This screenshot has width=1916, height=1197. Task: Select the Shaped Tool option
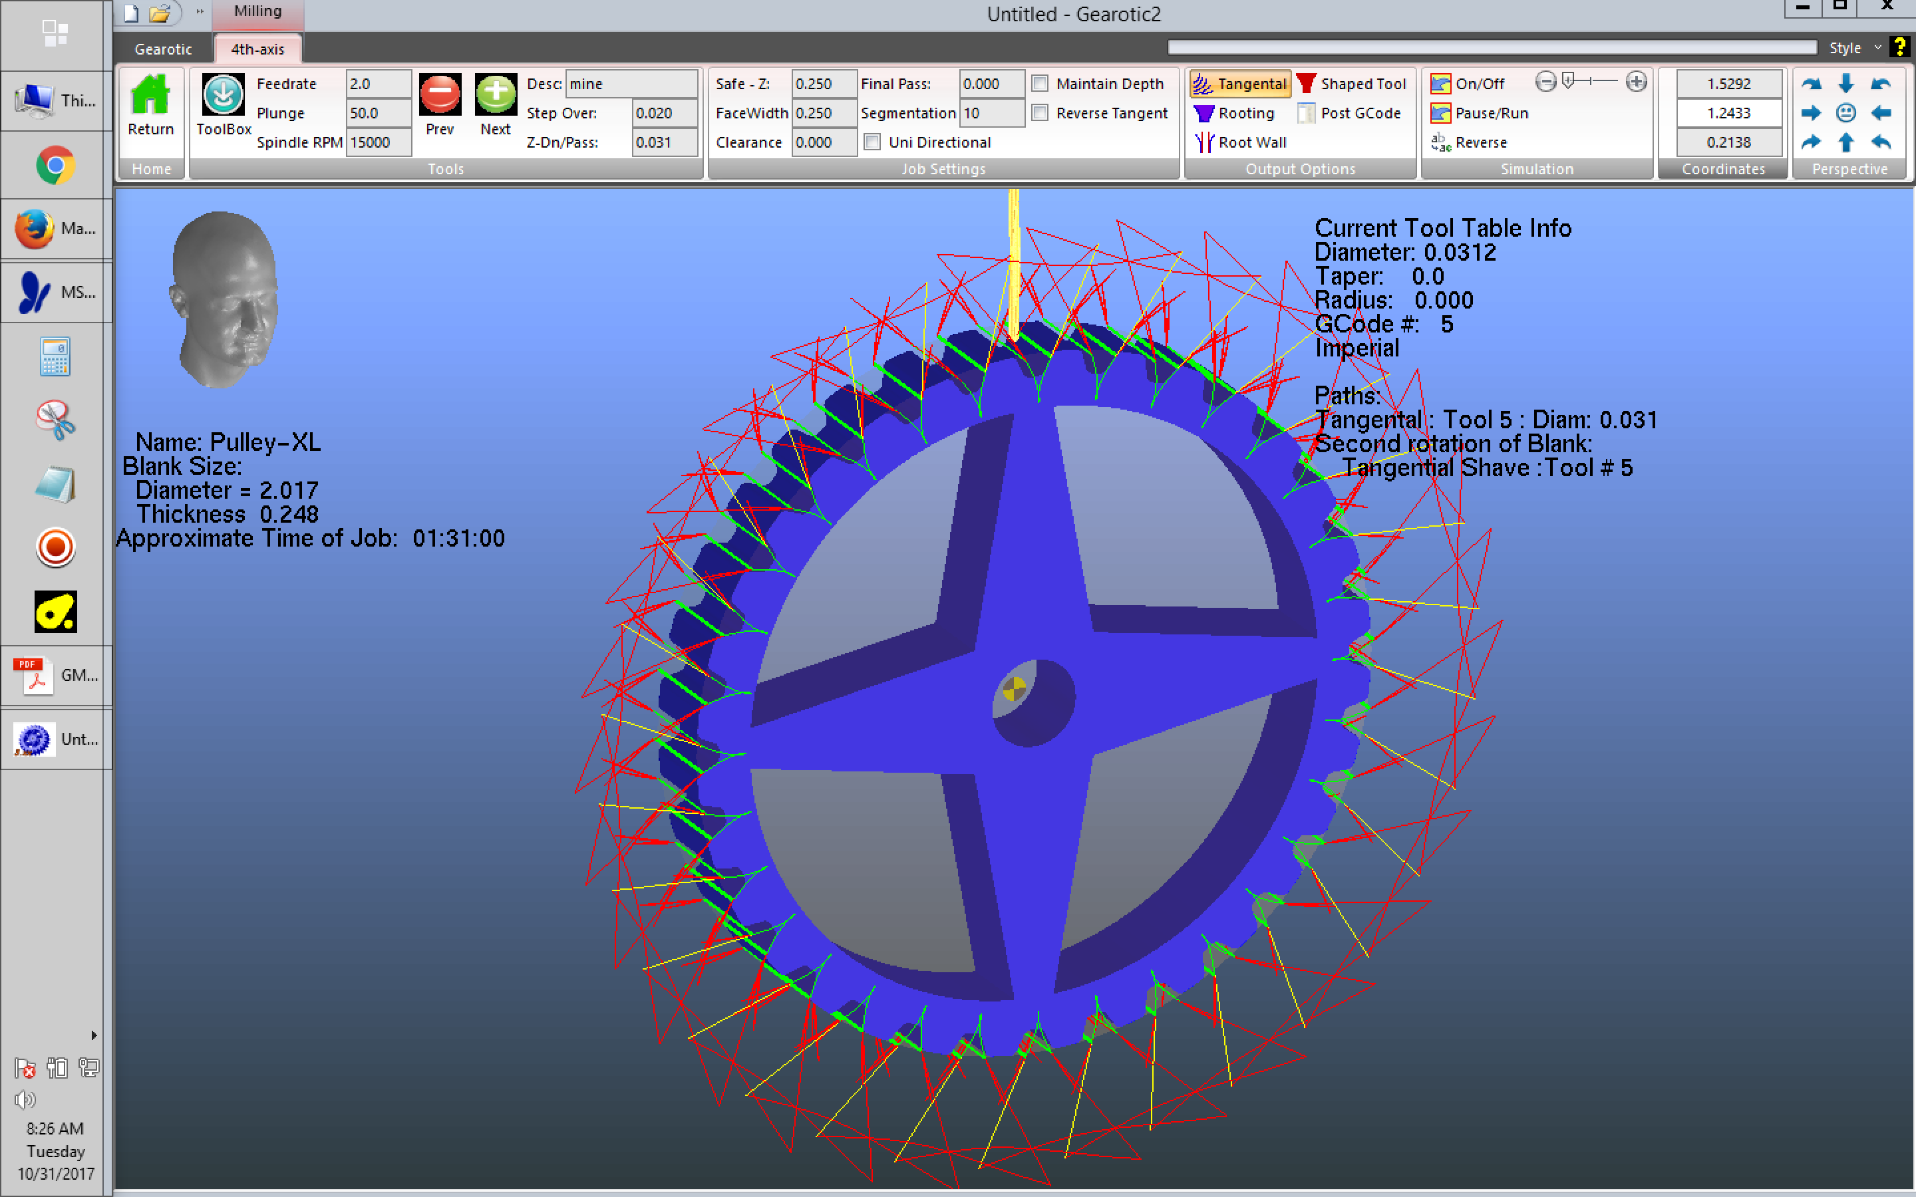(1351, 84)
